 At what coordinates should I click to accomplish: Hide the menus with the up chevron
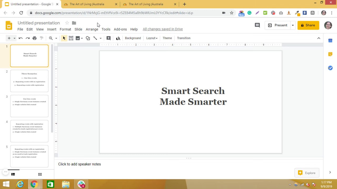tap(319, 38)
